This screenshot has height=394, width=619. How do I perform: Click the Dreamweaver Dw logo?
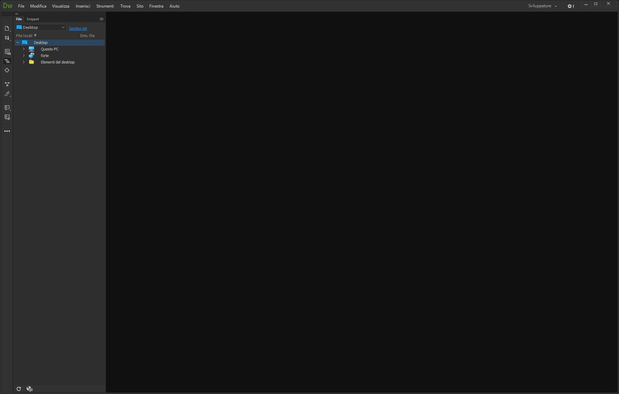coord(7,6)
